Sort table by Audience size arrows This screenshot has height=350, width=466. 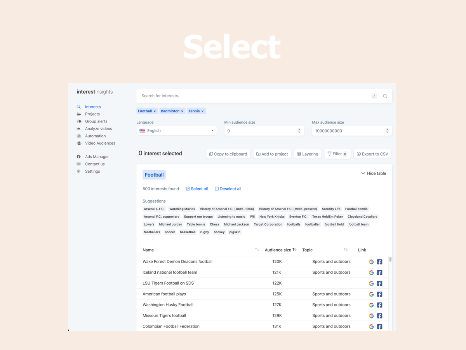pos(294,250)
